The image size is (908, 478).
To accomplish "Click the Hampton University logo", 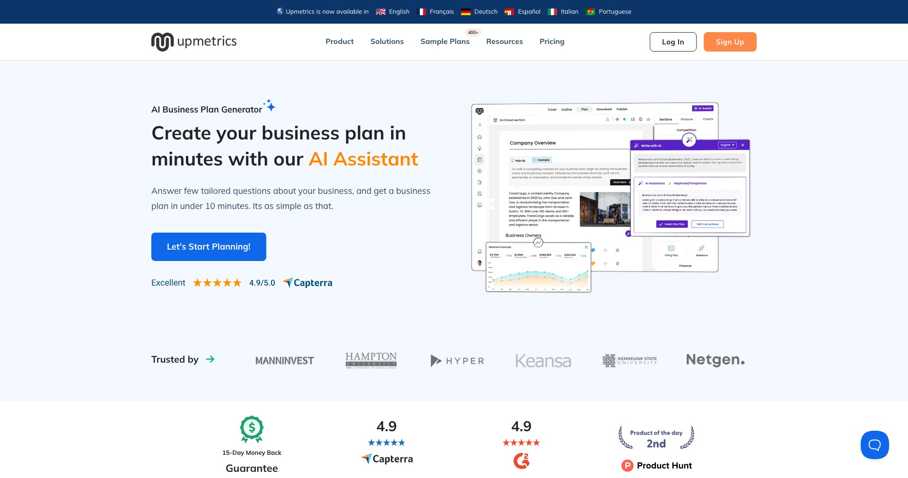I will pos(371,360).
